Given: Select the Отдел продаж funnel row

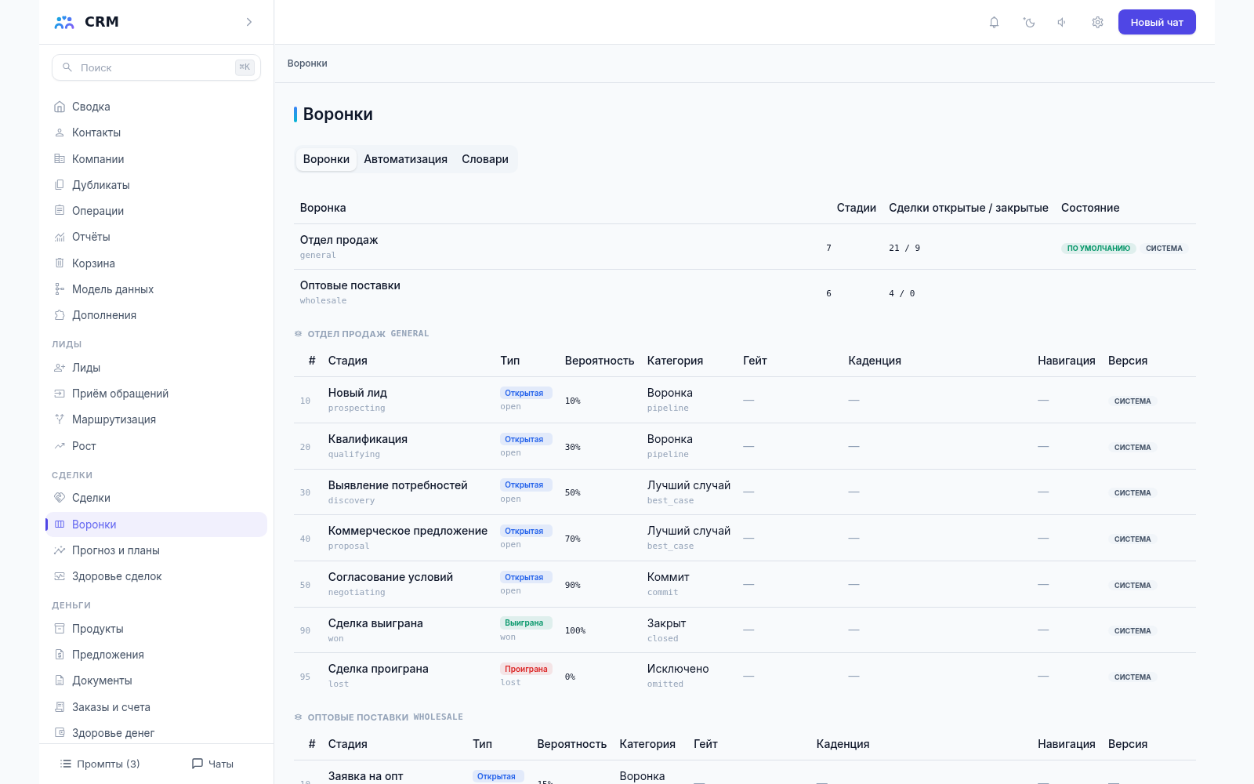Looking at the screenshot, I should click(x=745, y=247).
